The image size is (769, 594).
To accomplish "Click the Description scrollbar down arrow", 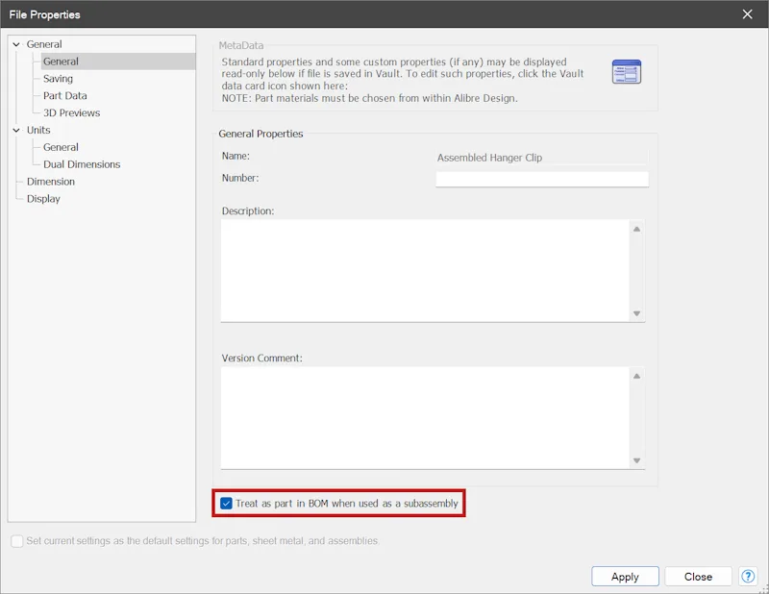I will 636,313.
